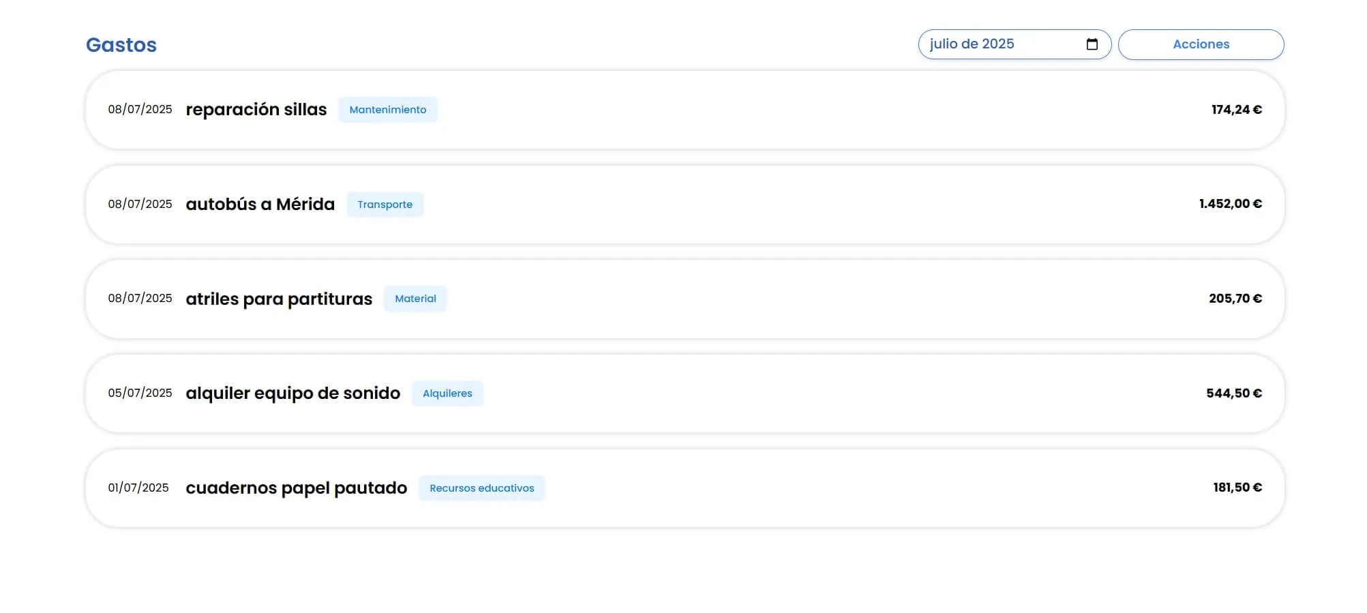Click the Gastos page heading

121,45
